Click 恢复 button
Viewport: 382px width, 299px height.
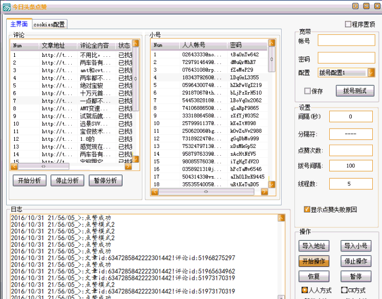click(x=314, y=276)
